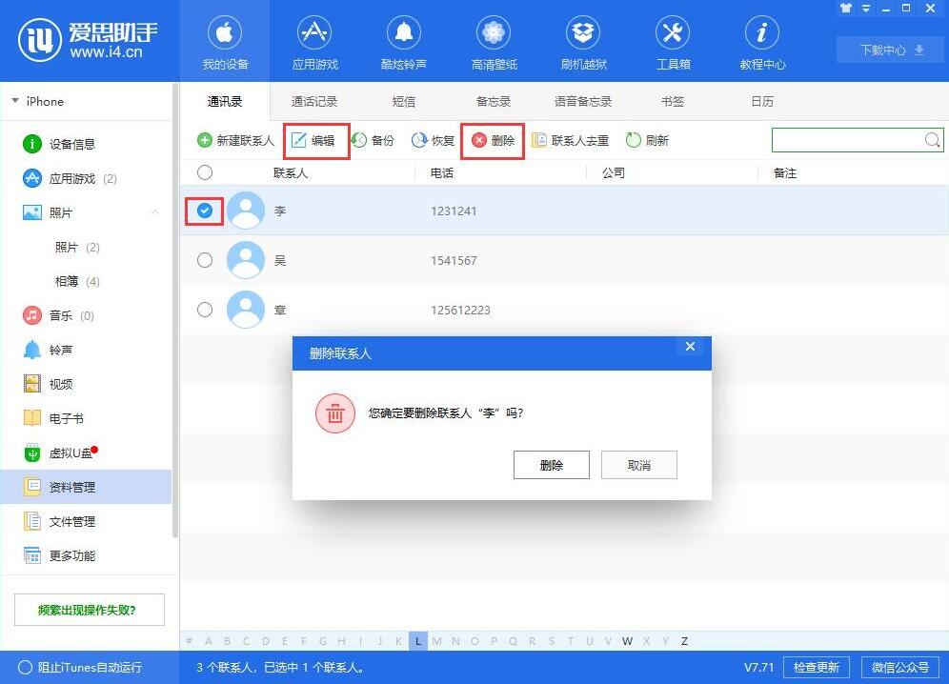
Task: Open 电子书 in sidebar
Action: [86, 418]
